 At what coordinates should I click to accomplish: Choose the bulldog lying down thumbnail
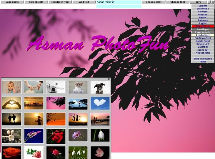56,87
